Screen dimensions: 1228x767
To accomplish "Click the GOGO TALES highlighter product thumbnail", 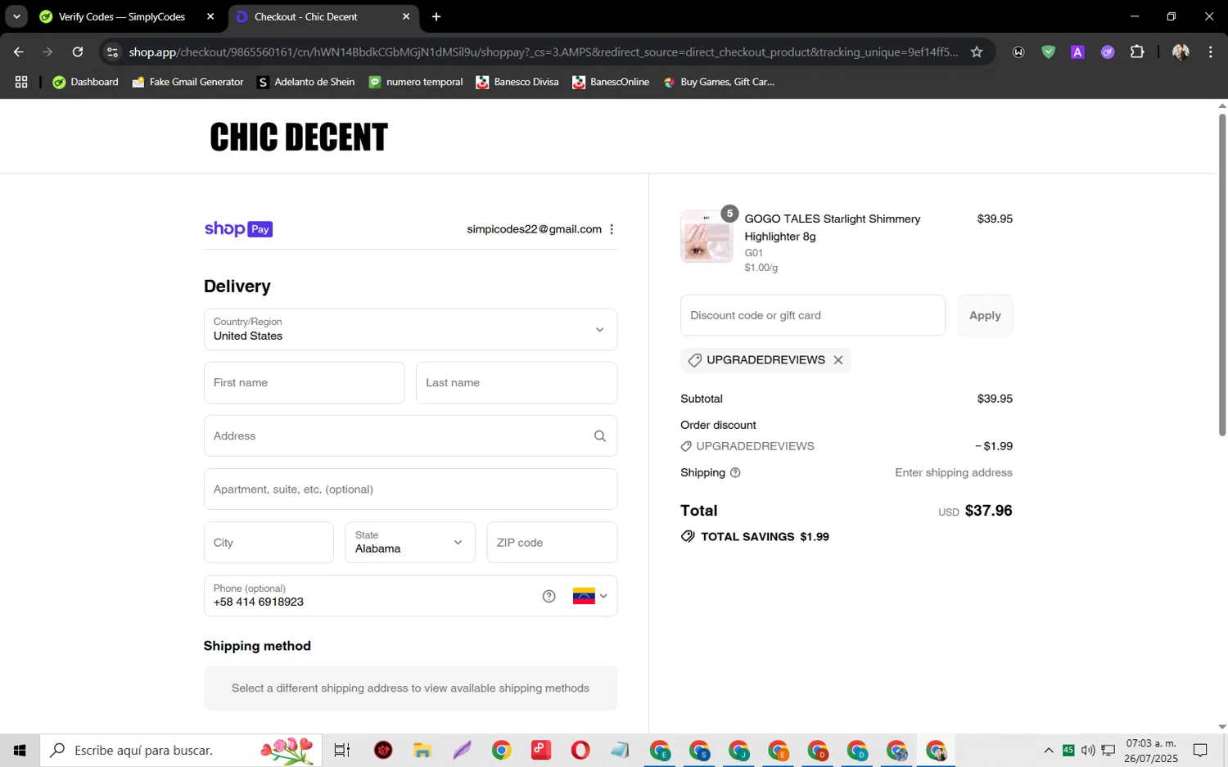I will tap(707, 237).
